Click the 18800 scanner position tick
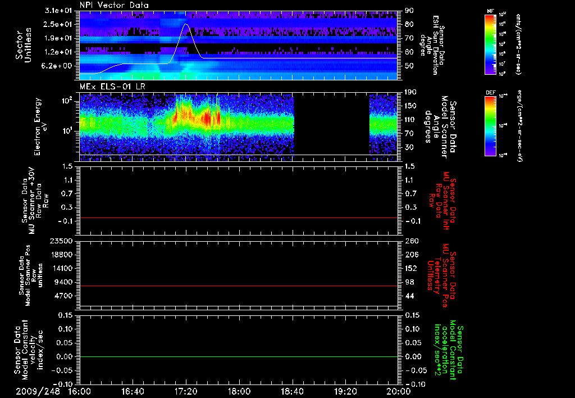The height and width of the screenshot is (398, 575). 61,255
